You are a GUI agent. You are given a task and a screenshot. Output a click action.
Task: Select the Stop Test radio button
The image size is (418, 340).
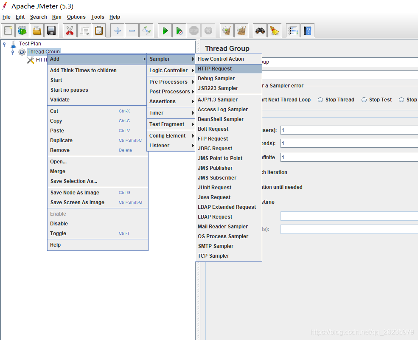click(x=364, y=100)
